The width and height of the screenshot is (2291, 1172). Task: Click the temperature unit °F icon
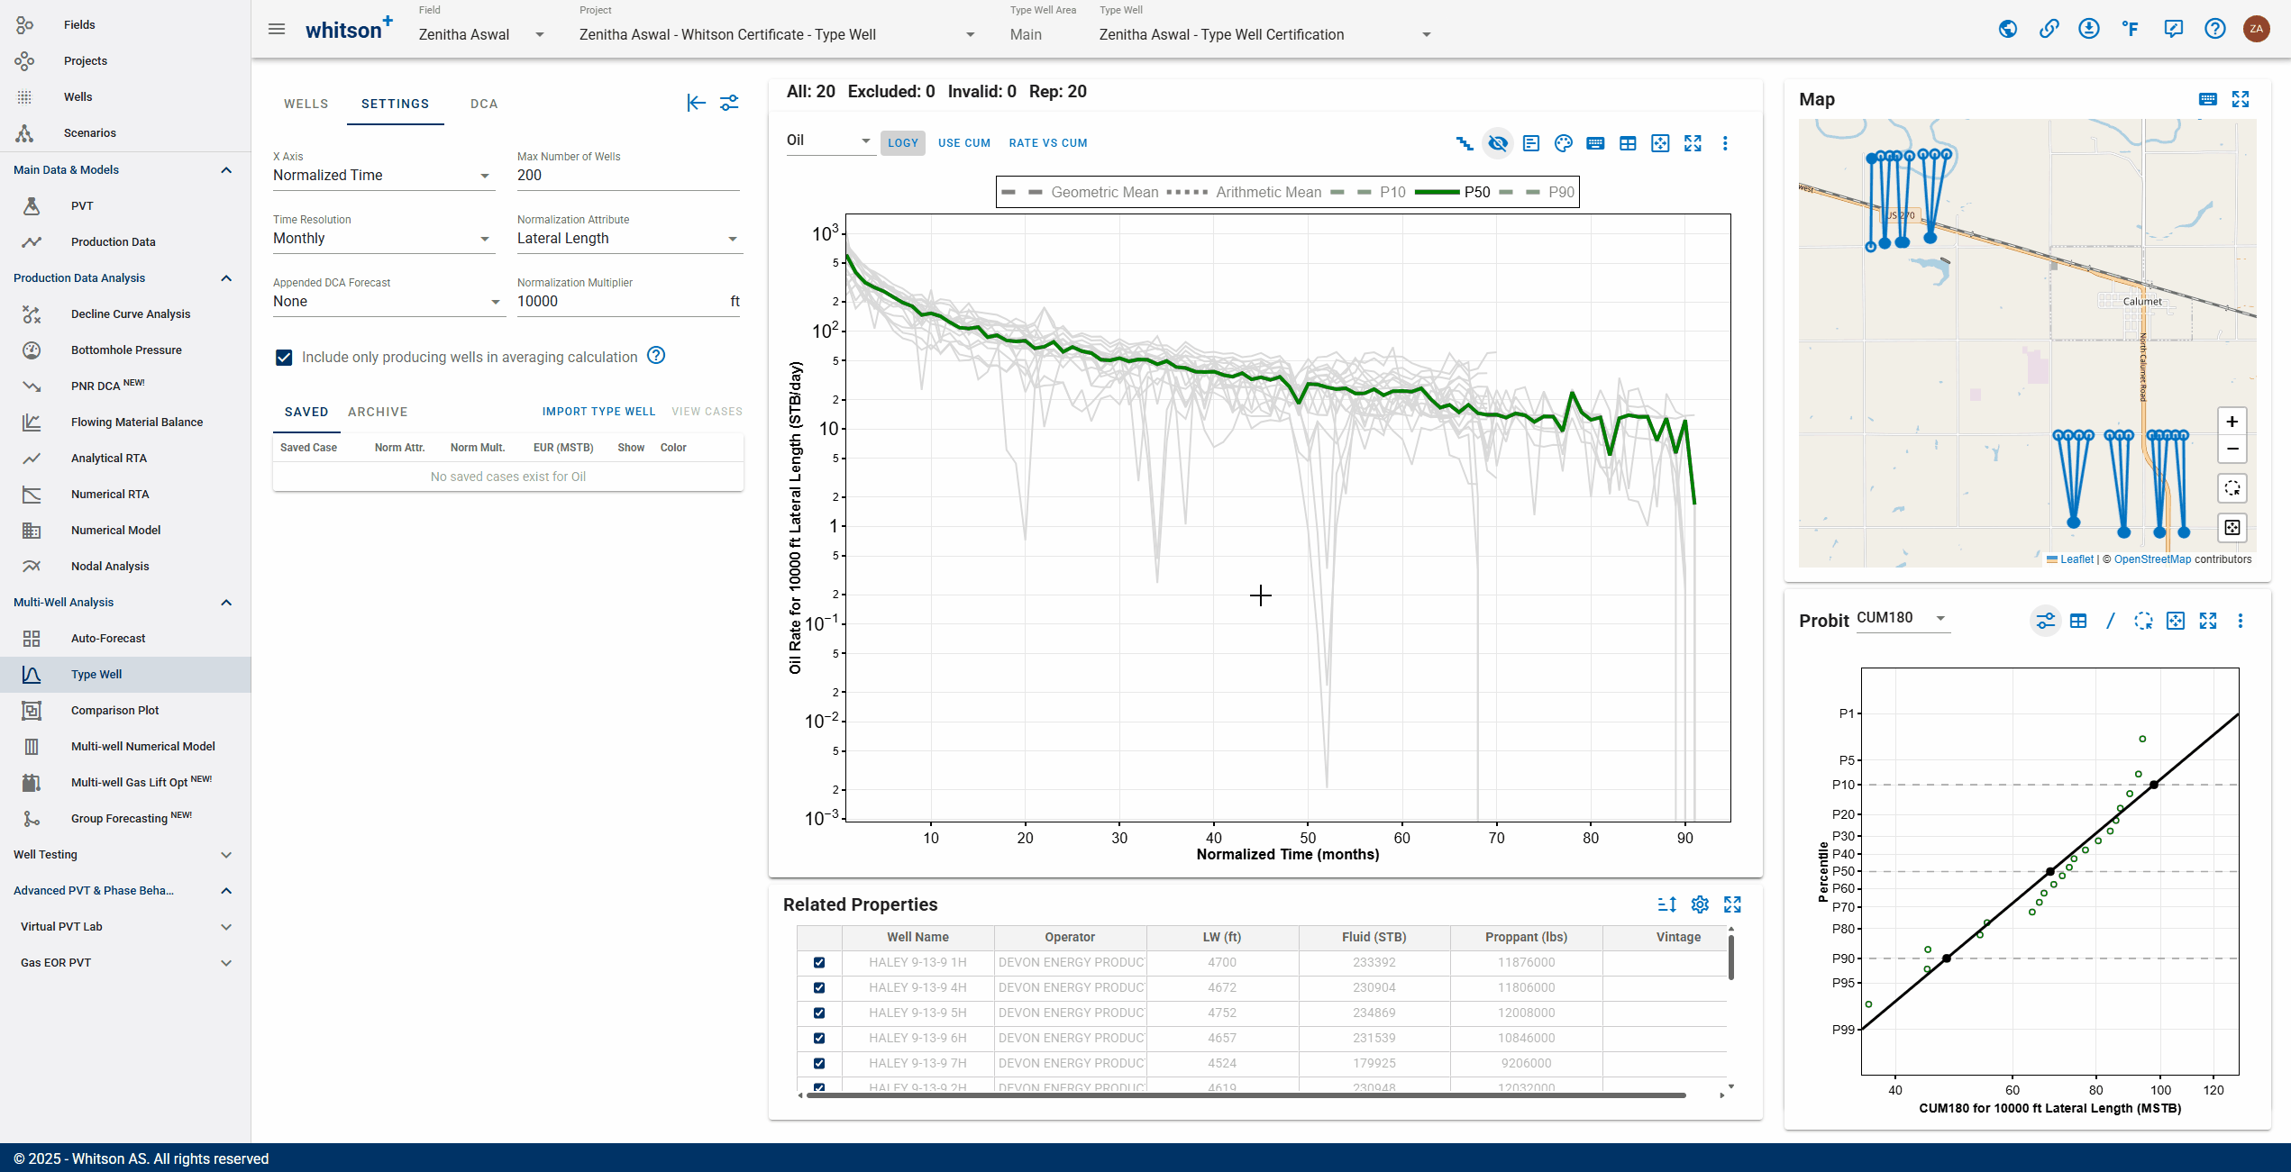[2131, 29]
